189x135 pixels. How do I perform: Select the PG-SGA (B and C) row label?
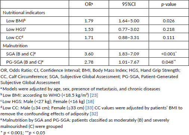click(25, 62)
